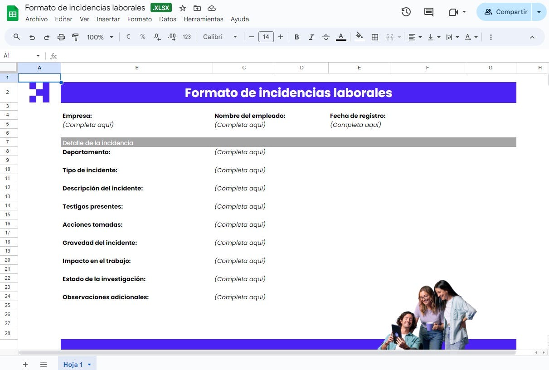549x370 pixels.
Task: Toggle bold formatting in the toolbar
Action: pos(297,37)
